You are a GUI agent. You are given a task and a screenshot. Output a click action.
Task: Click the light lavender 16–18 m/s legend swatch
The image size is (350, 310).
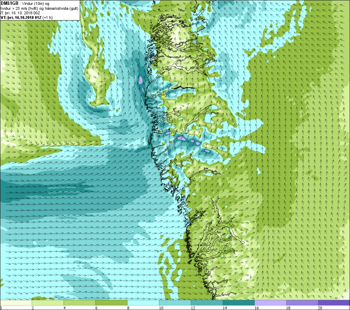pos(271,303)
